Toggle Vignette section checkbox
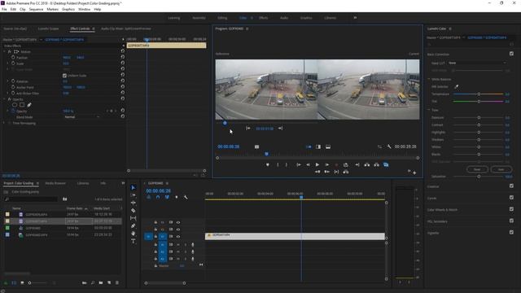521x293 pixels. click(x=511, y=233)
